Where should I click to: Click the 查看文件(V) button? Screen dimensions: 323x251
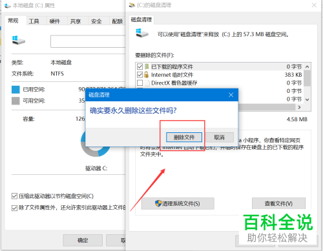coord(278,203)
